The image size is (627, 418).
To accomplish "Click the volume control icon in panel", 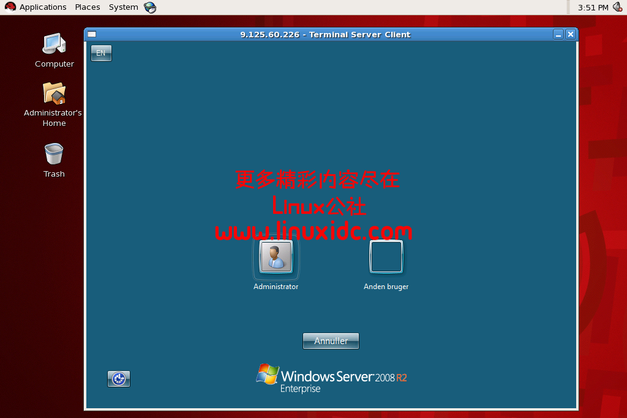I will 618,7.
